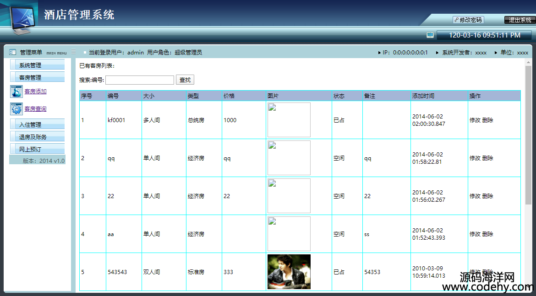Expand the 入住管理 menu section

(x=37, y=124)
